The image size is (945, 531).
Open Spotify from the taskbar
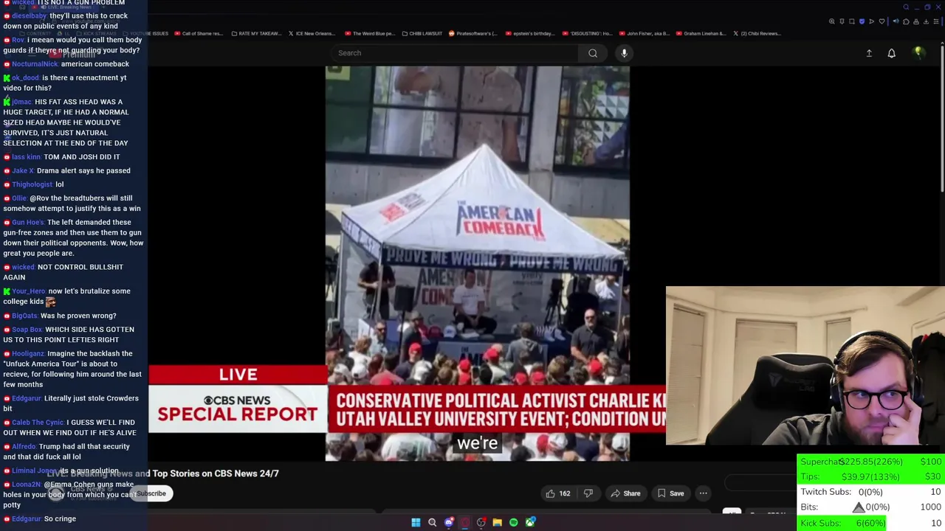[x=514, y=523]
